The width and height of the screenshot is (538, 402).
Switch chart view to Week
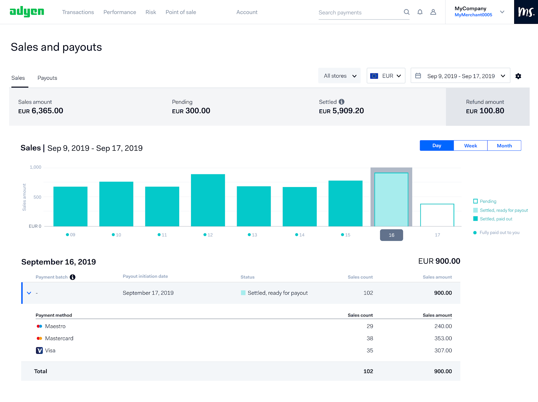470,146
